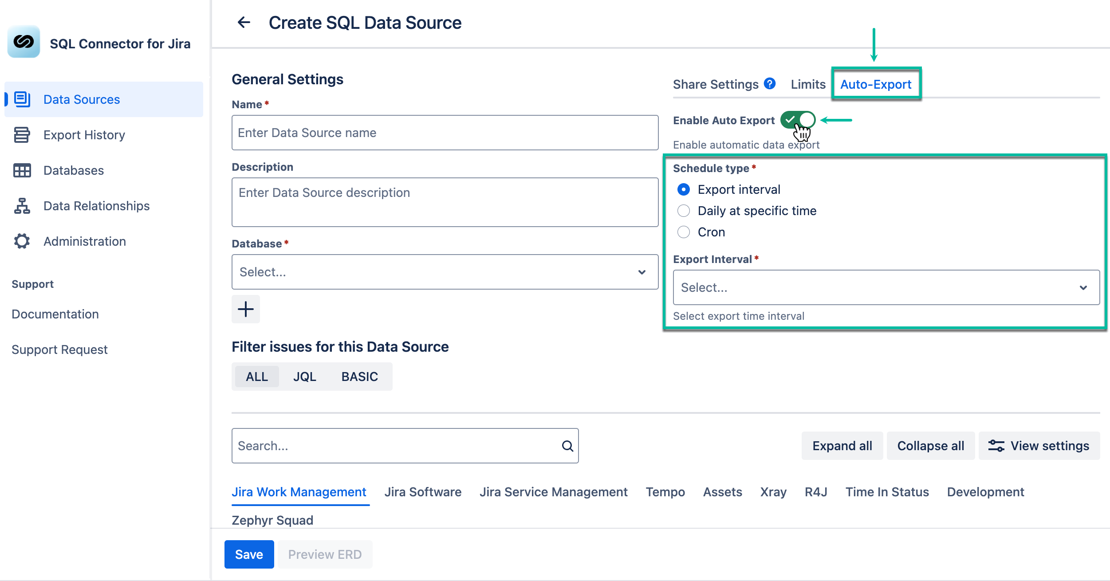Click the SQL Connector for Jira logo

[x=24, y=42]
